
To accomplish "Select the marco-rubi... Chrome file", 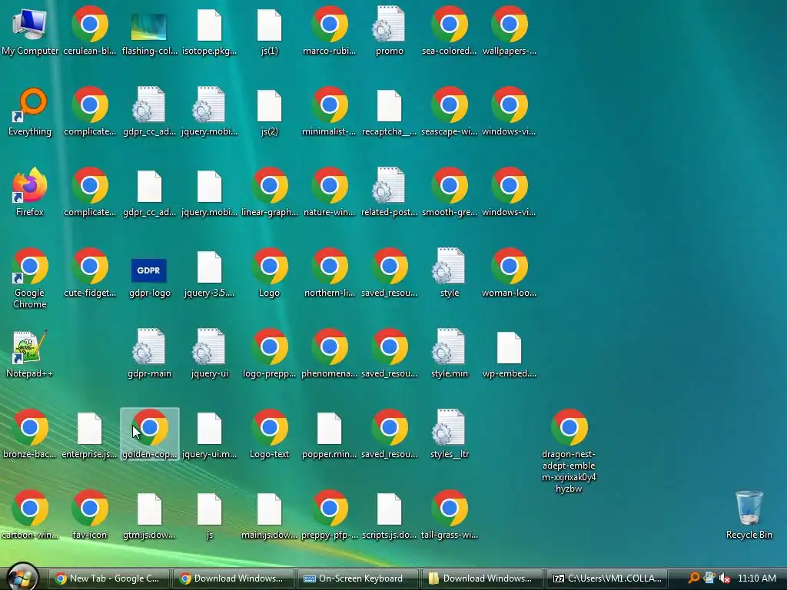I will 329,31.
